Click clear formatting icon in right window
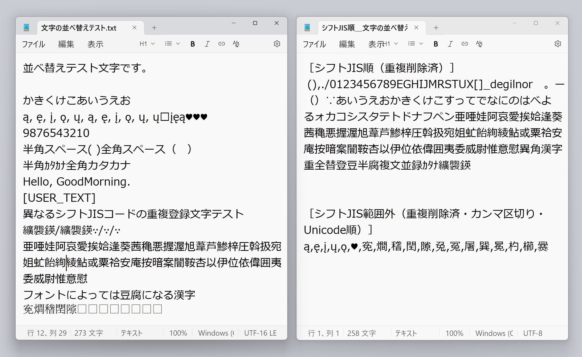The height and width of the screenshot is (357, 582). pyautogui.click(x=479, y=44)
